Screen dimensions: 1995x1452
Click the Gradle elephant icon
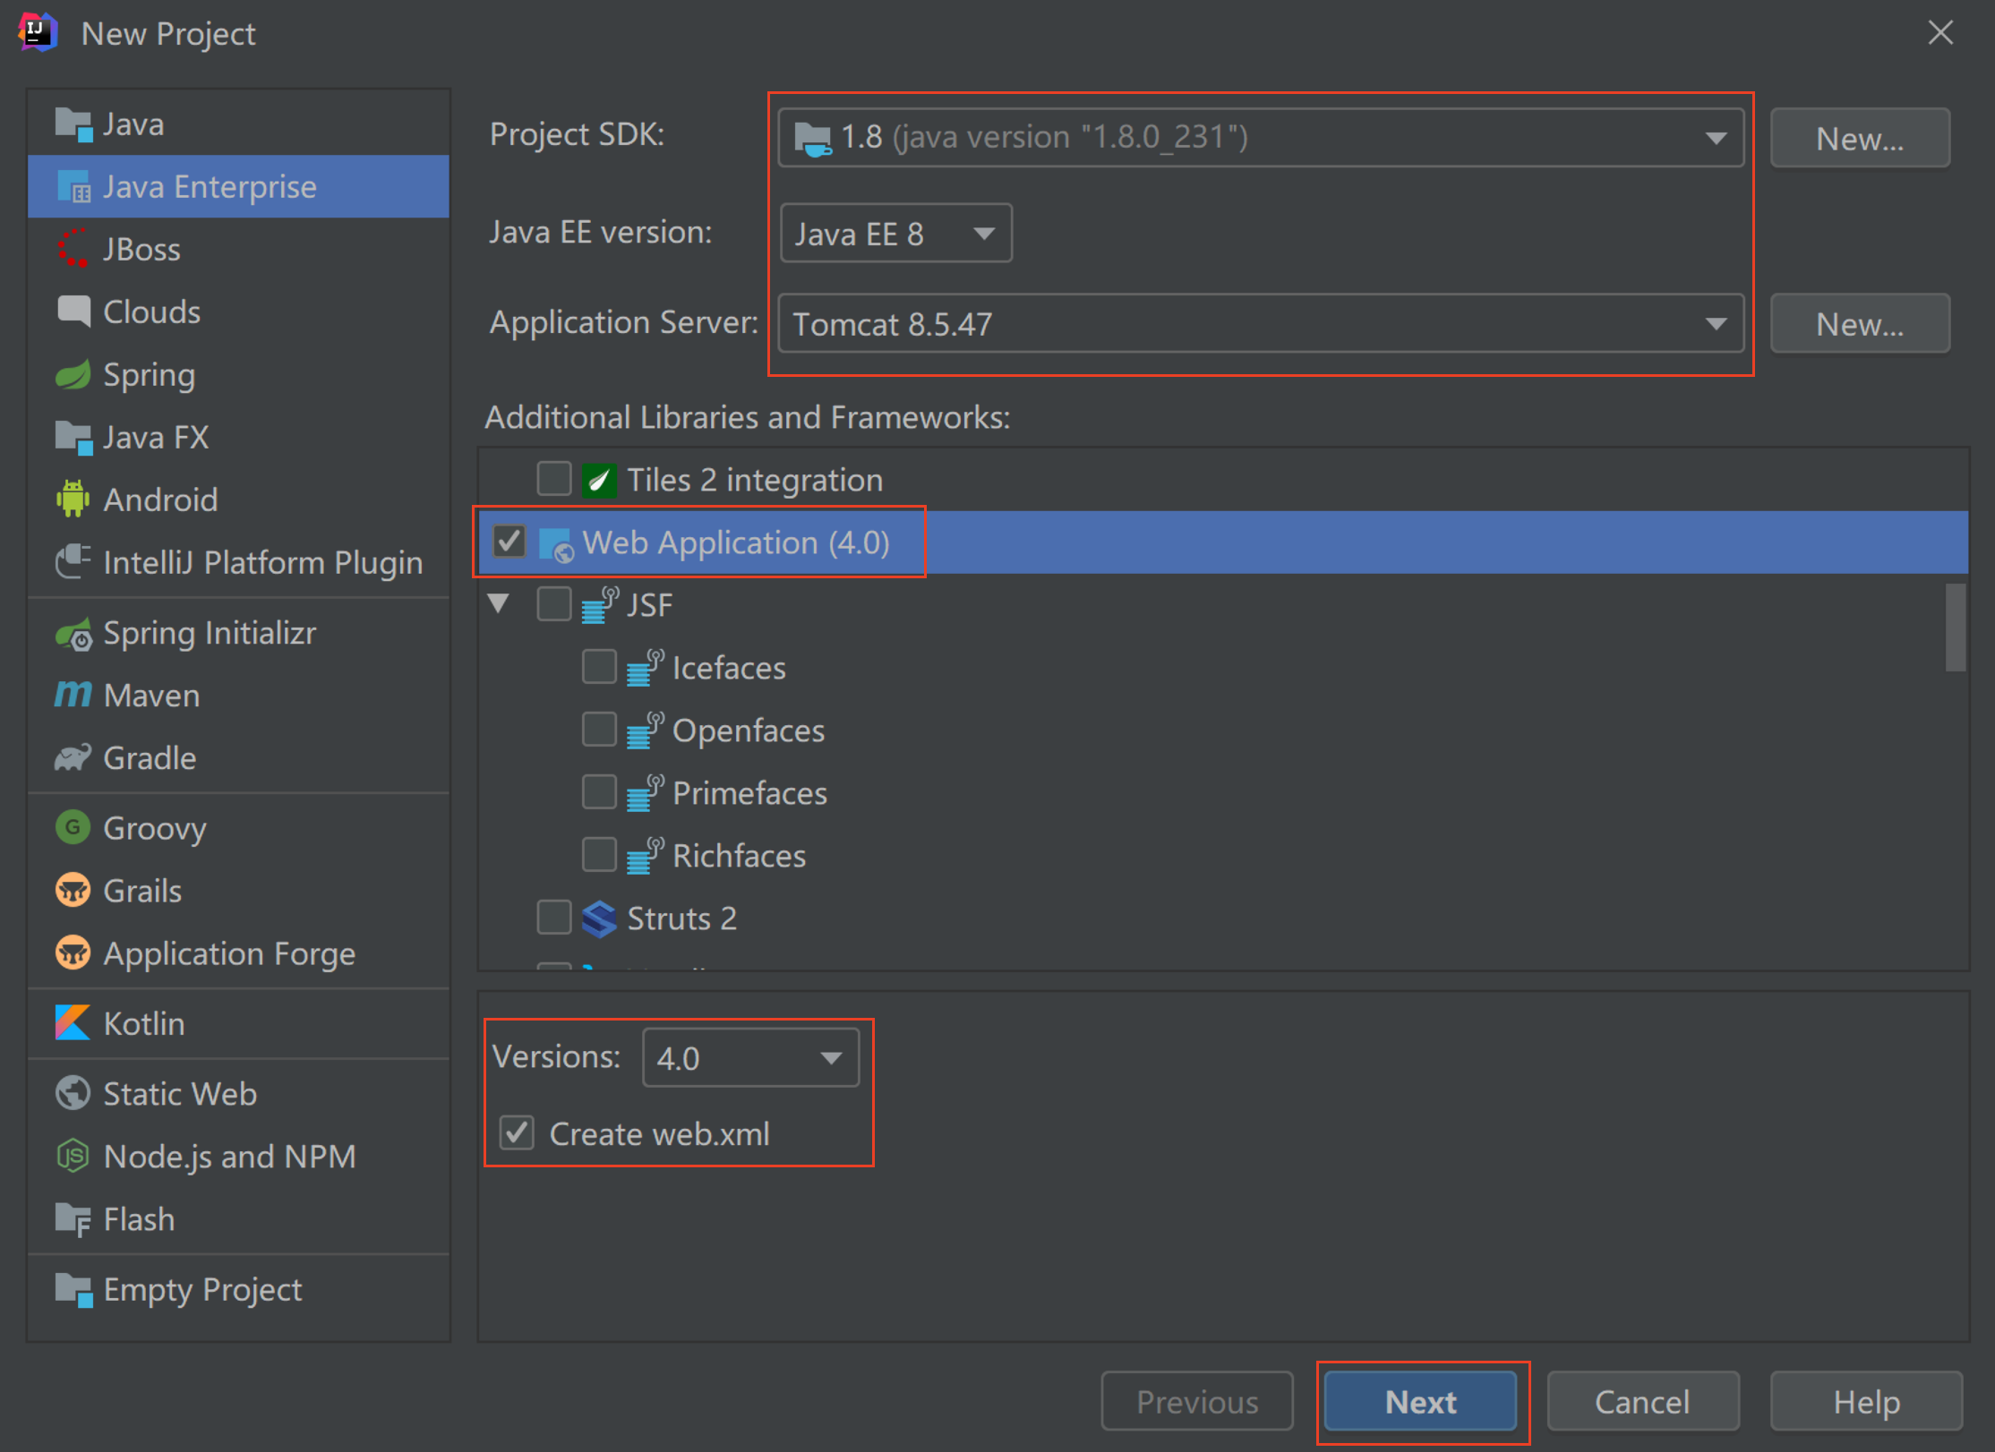pos(73,758)
